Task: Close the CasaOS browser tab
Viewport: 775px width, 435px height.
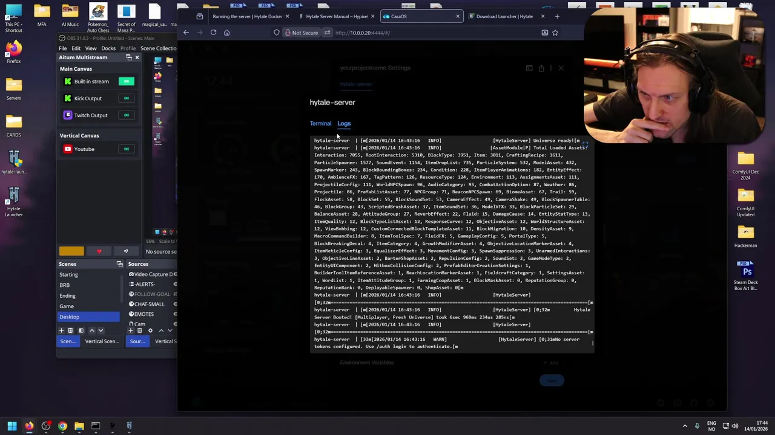Action: tap(458, 16)
